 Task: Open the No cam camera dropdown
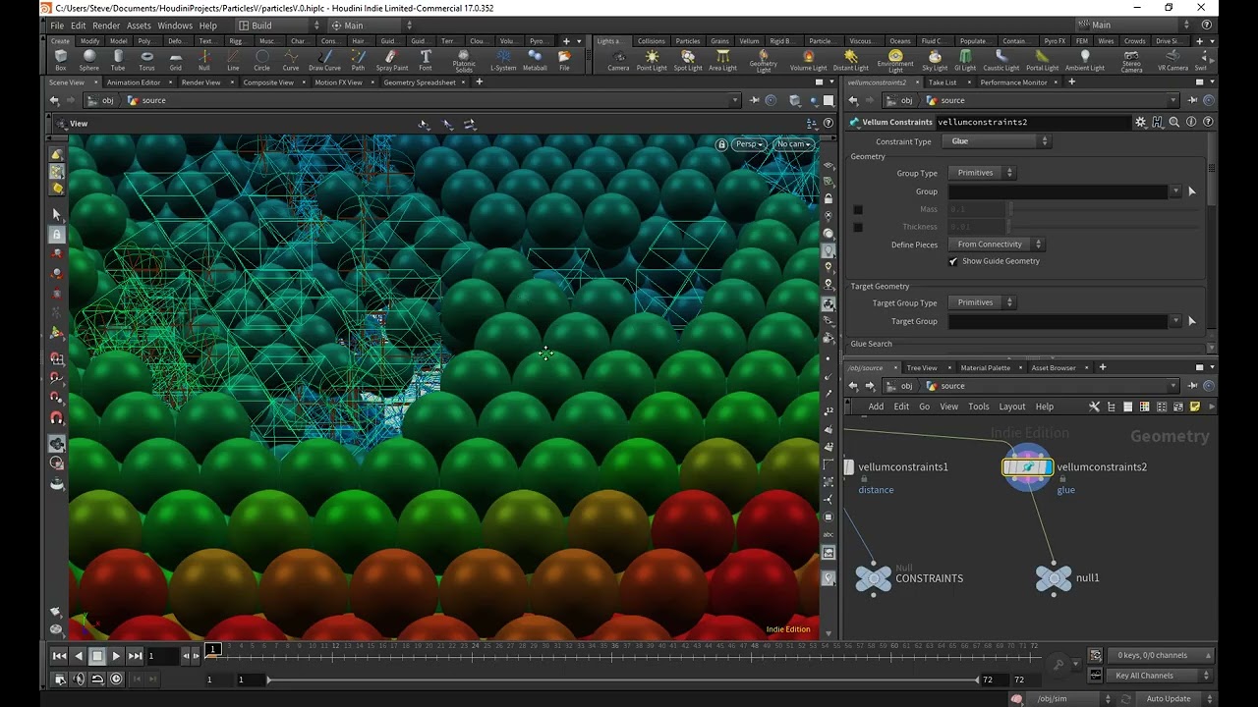tap(794, 144)
